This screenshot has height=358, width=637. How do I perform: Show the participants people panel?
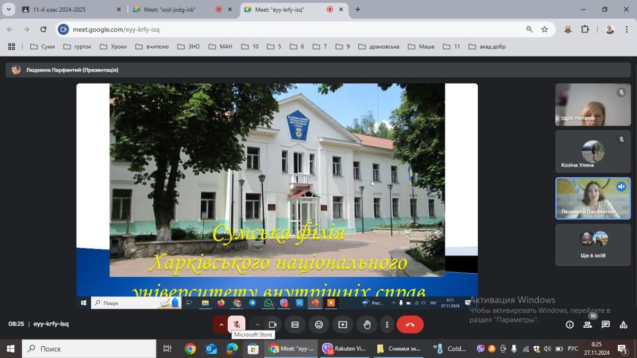588,325
